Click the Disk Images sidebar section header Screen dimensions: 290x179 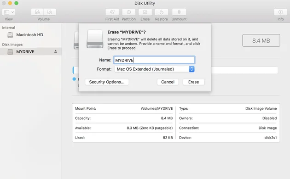[12, 45]
